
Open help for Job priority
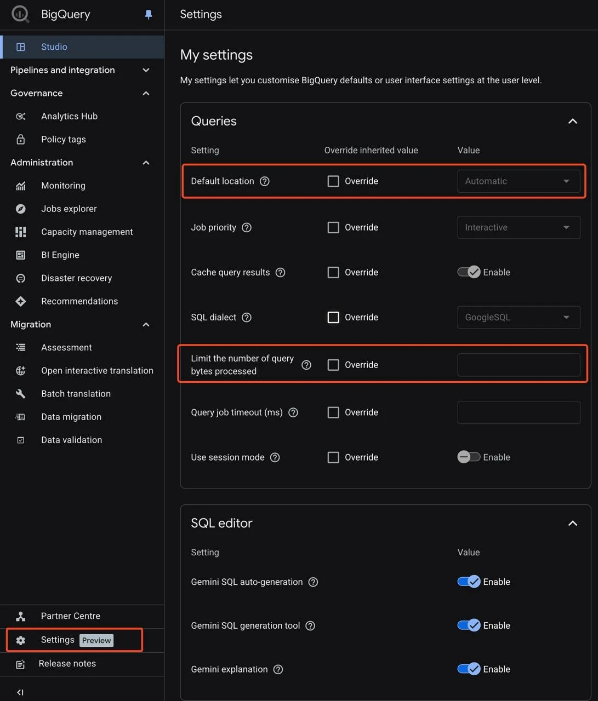[247, 227]
